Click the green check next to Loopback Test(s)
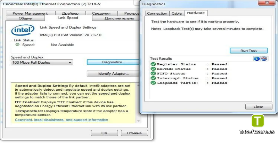Viewport: 278px width, 146px height. click(153, 83)
